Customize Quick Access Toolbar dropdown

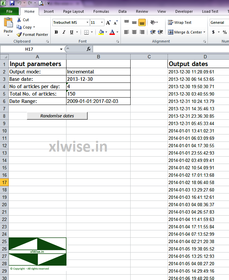tap(48, 3)
